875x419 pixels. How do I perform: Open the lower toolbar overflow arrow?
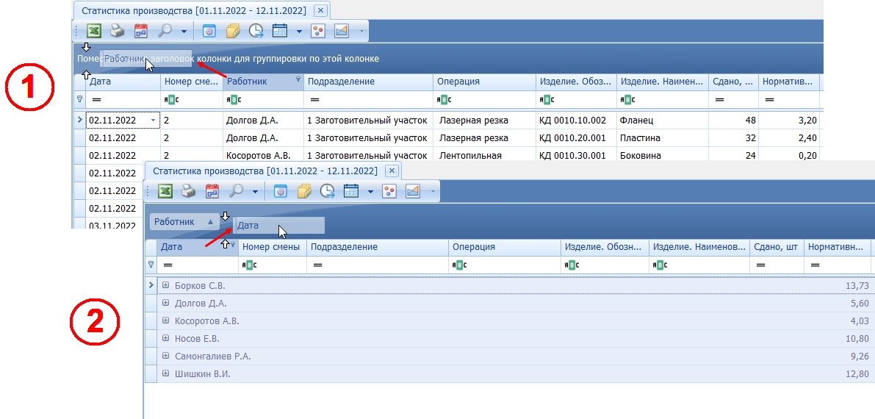433,192
